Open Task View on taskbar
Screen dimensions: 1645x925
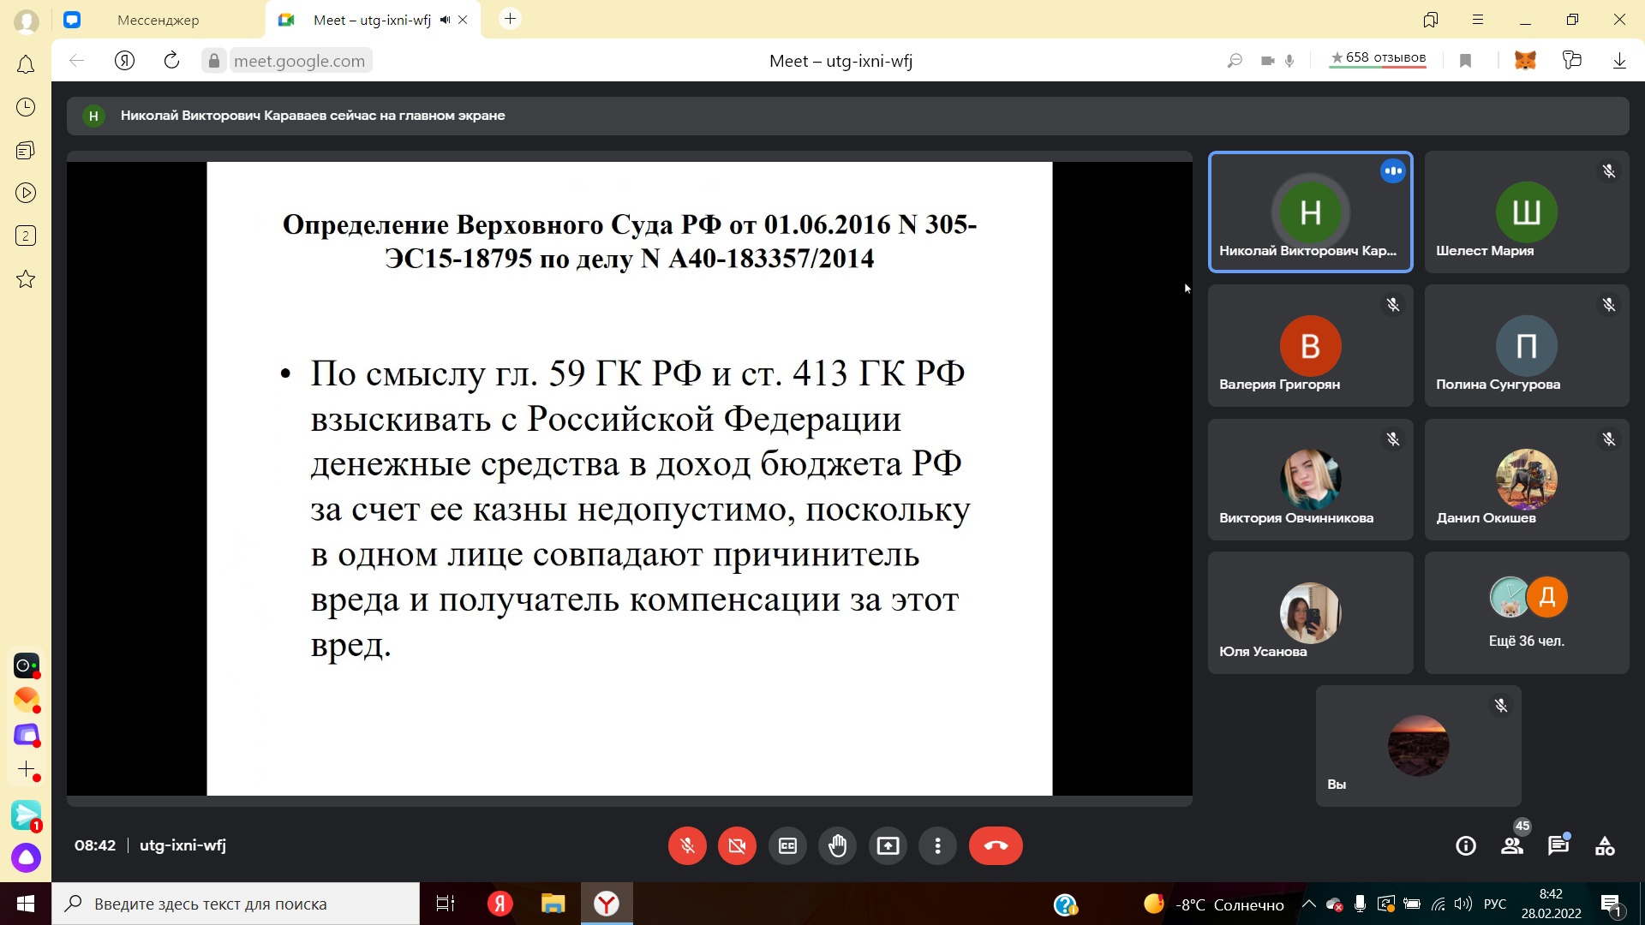[x=446, y=904]
